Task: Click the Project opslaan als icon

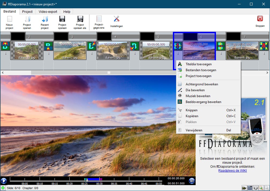Action: 80,19
